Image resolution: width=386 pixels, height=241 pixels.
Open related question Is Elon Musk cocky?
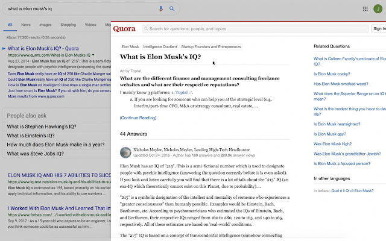pos(332,74)
